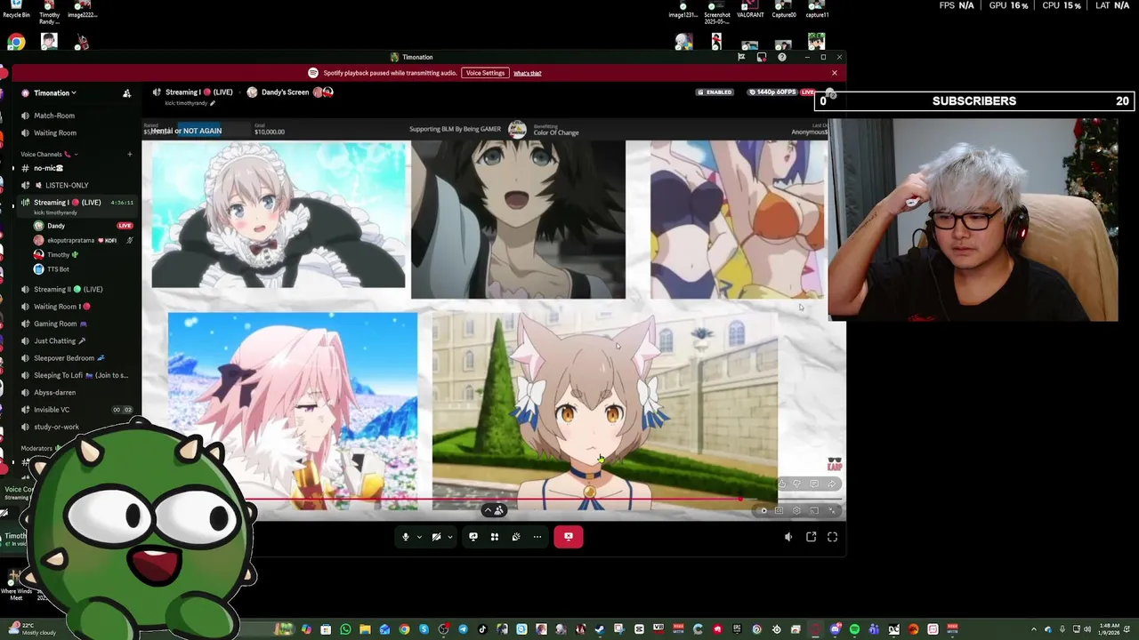Image resolution: width=1139 pixels, height=640 pixels.
Task: Join the Gaming Room channel
Action: [x=76, y=324]
